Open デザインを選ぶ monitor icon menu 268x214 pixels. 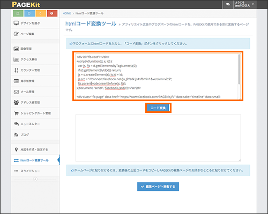pyautogui.click(x=16, y=23)
